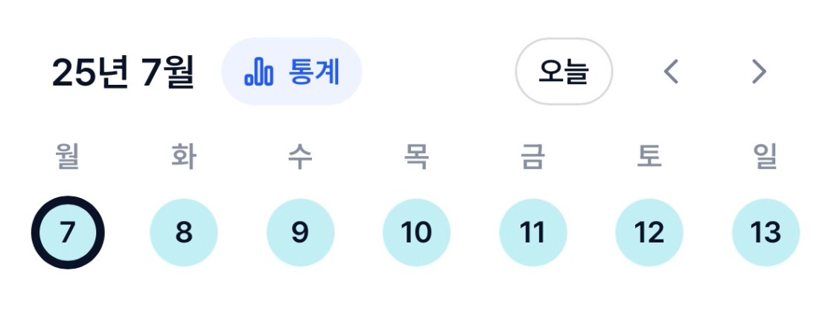Go to previous week with left chevron

pos(671,71)
